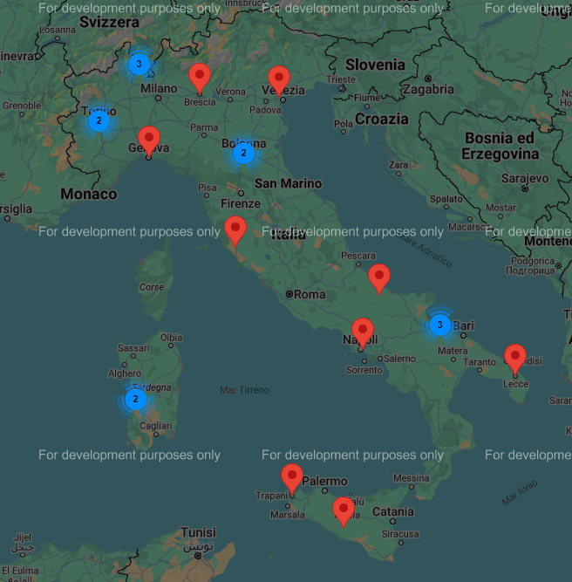Click the Cagliari label
Image resolution: width=572 pixels, height=582 pixels.
point(156,426)
